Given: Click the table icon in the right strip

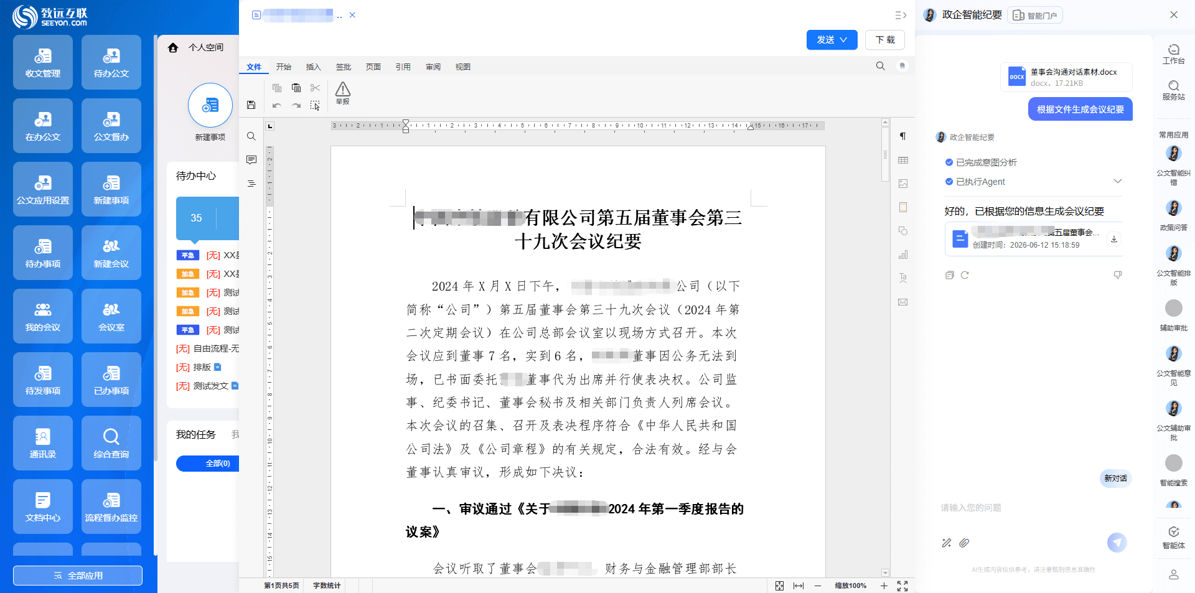Looking at the screenshot, I should (903, 160).
